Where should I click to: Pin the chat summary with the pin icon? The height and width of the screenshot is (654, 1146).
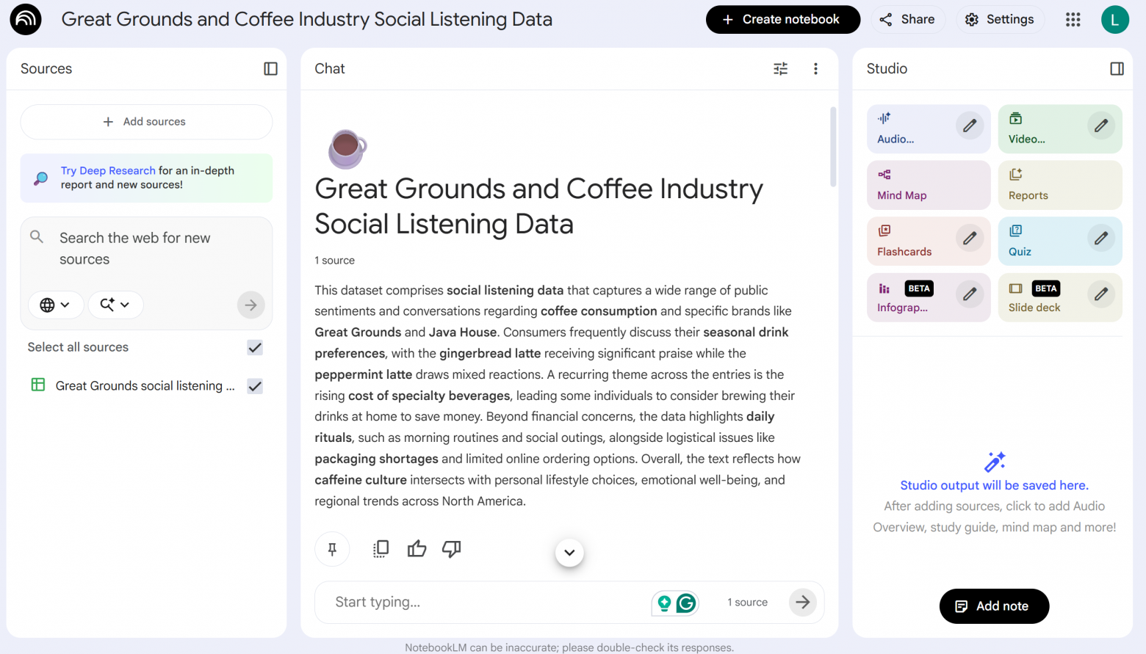[x=332, y=549]
